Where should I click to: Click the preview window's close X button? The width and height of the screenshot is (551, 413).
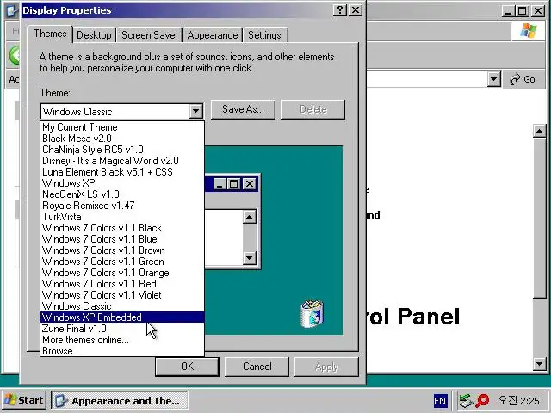pos(250,183)
